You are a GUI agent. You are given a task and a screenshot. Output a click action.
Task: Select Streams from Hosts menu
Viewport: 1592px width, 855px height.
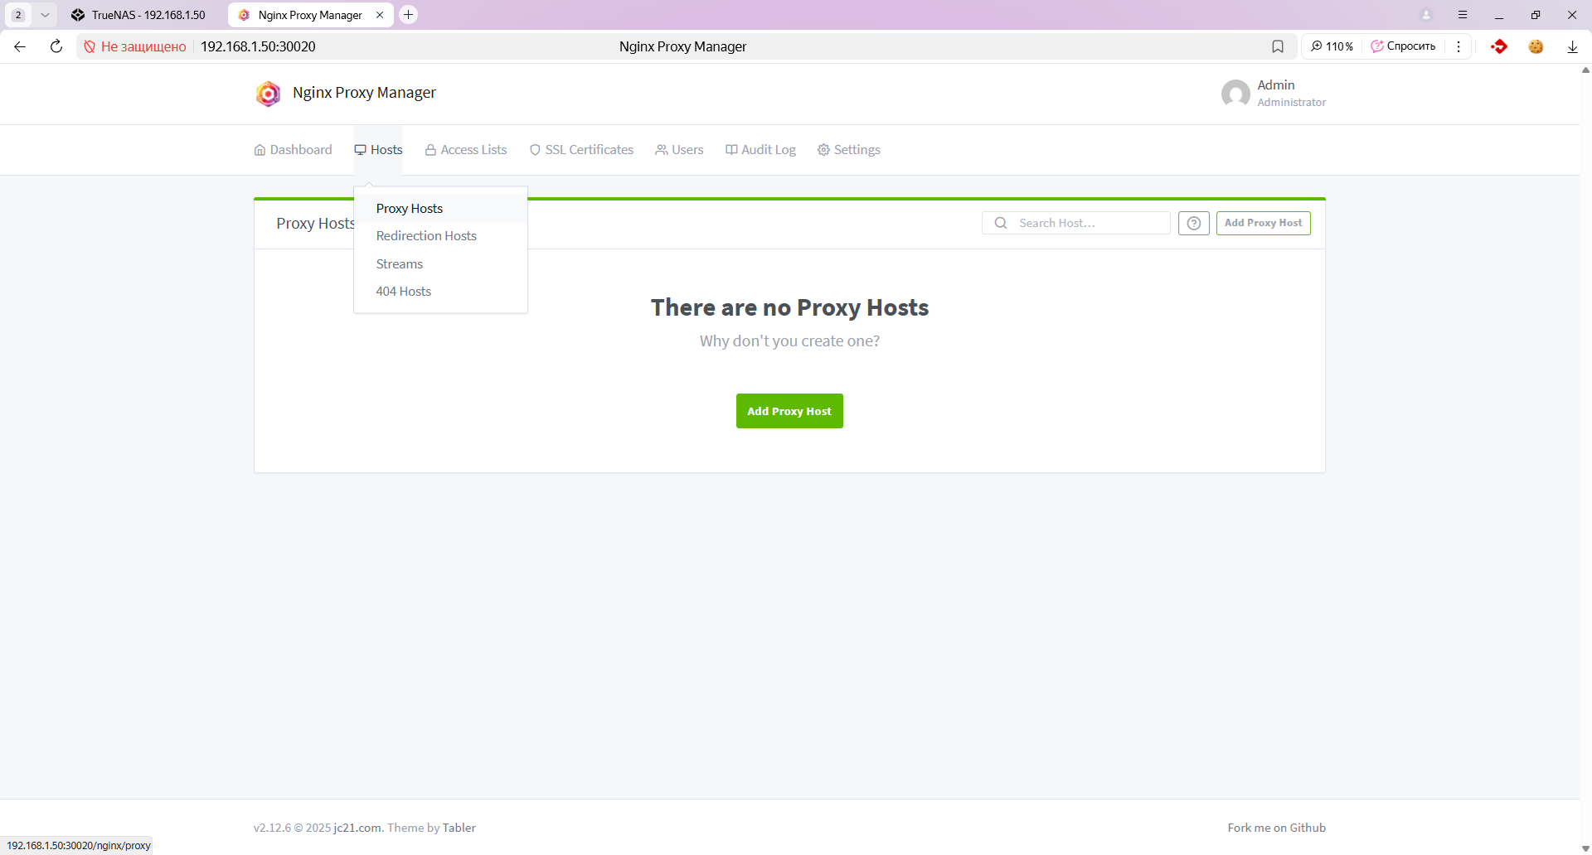399,264
